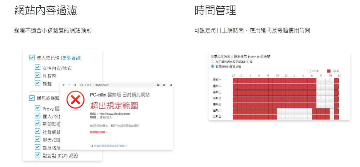This screenshot has height=167, width=360.
Task: Click the 星期五 row label
Action: pos(217,104)
